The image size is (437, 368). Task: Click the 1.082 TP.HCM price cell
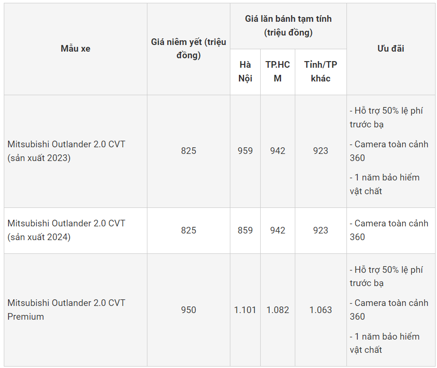click(x=278, y=310)
